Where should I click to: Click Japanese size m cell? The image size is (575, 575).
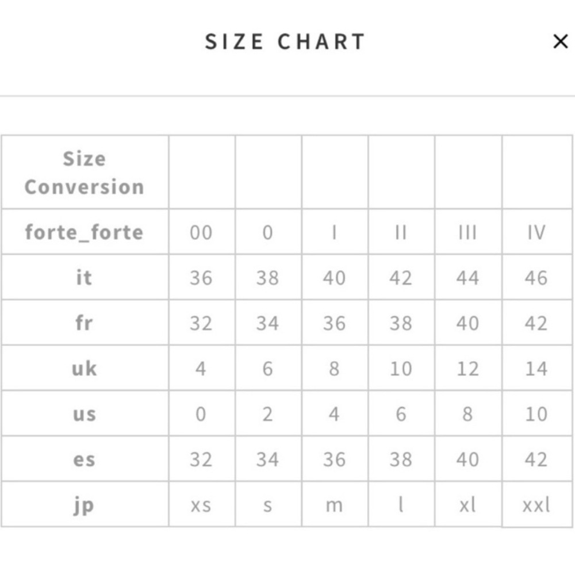pyautogui.click(x=334, y=505)
